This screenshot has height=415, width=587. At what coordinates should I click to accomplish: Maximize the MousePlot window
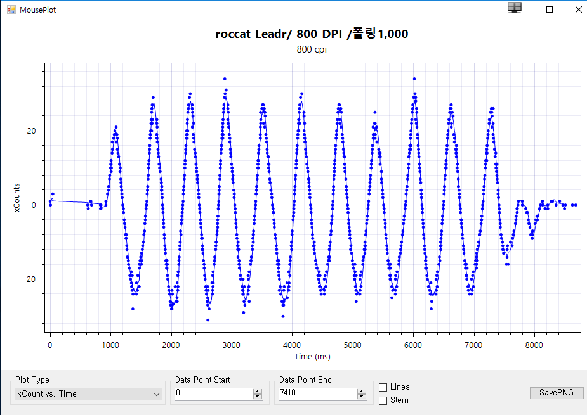pyautogui.click(x=550, y=10)
